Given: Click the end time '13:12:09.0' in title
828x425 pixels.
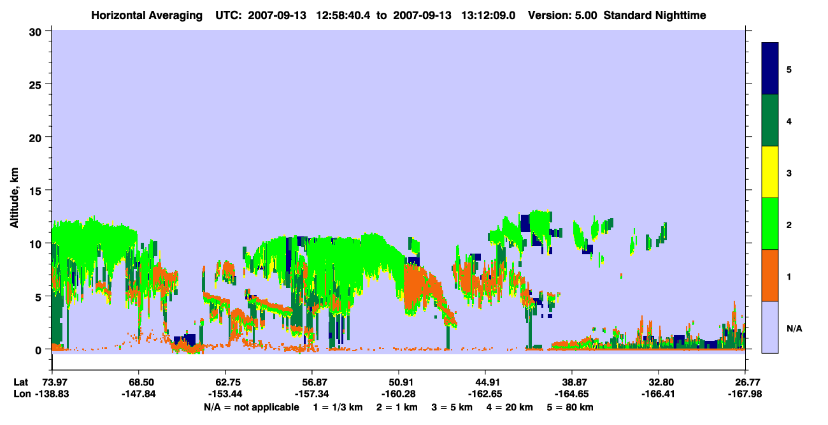Looking at the screenshot, I should click(x=488, y=15).
